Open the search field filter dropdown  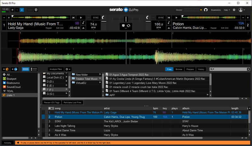pyautogui.click(x=212, y=69)
